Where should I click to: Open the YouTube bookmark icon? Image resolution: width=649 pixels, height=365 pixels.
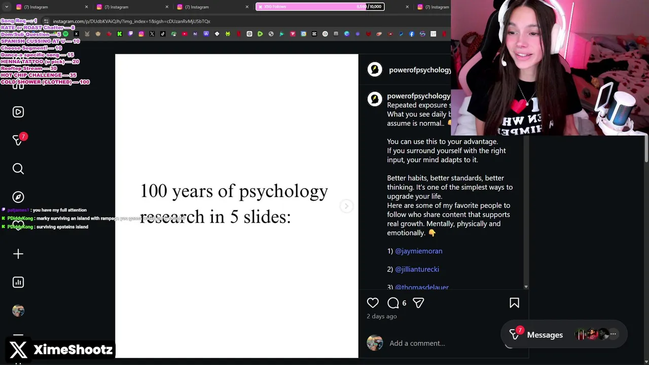(185, 34)
